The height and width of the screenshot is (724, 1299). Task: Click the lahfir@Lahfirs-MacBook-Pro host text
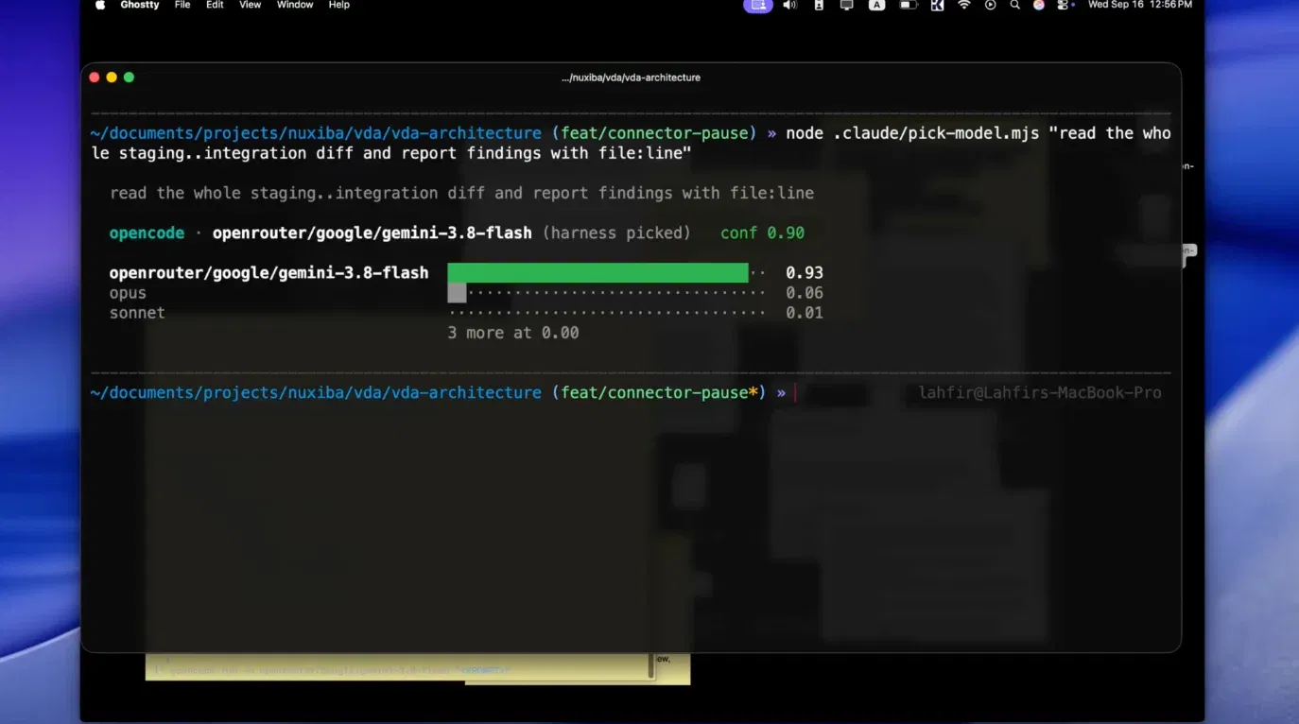(1040, 392)
